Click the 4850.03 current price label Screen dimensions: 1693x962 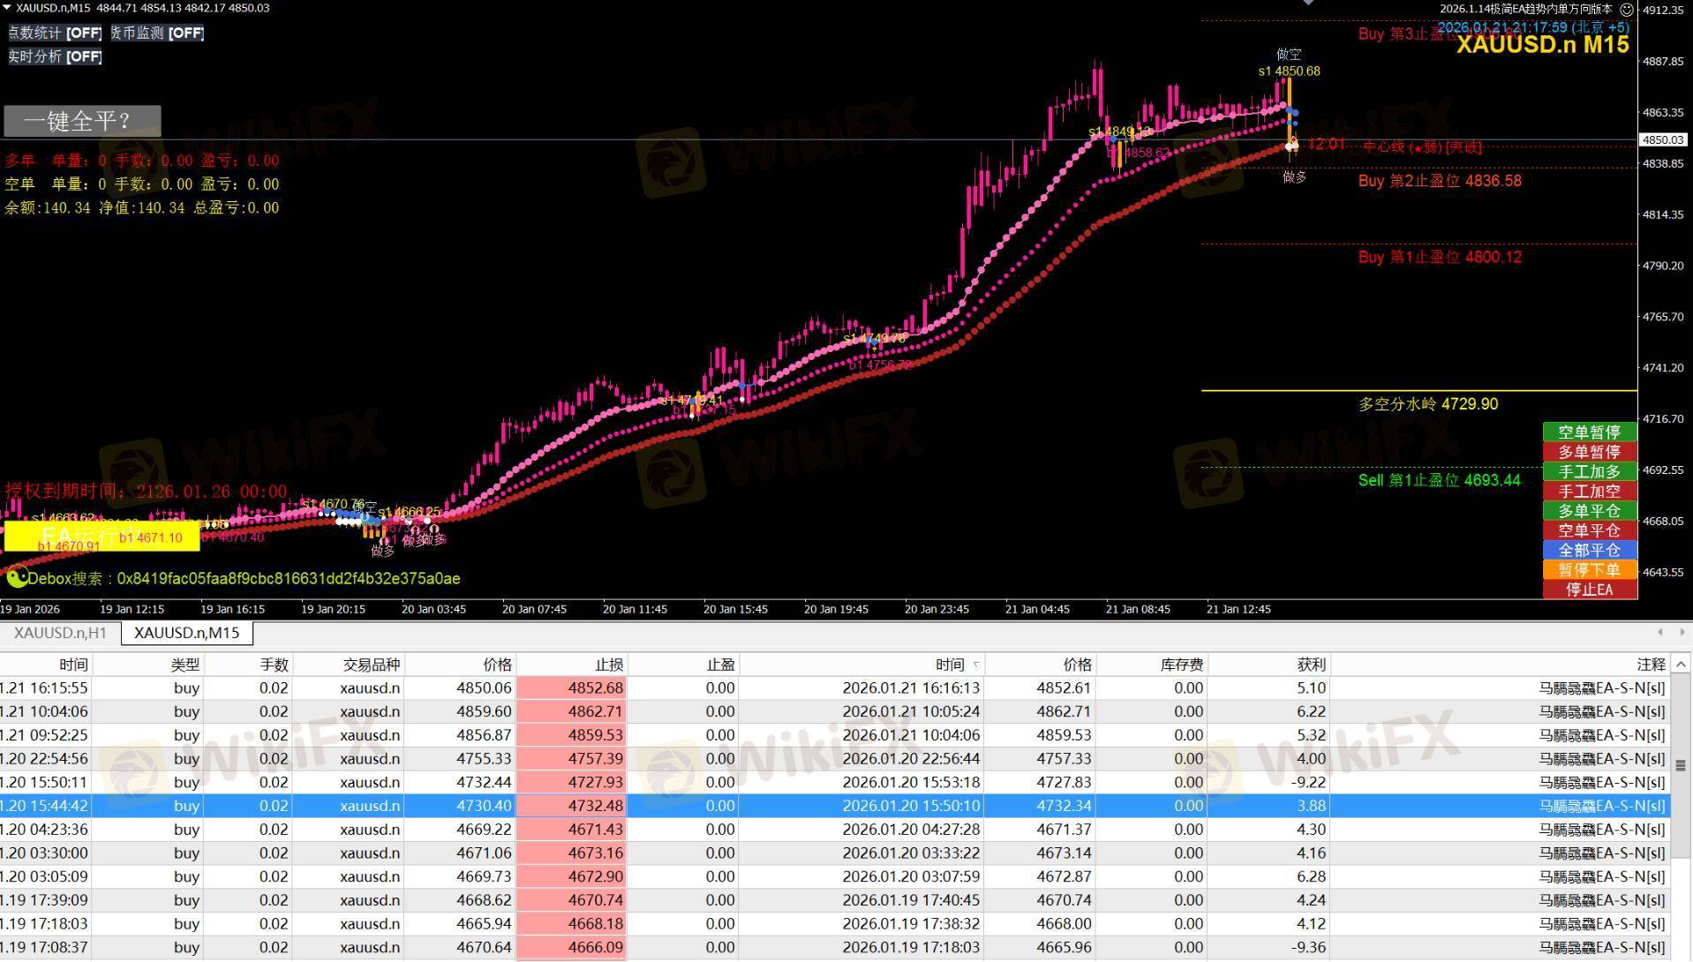1663,139
